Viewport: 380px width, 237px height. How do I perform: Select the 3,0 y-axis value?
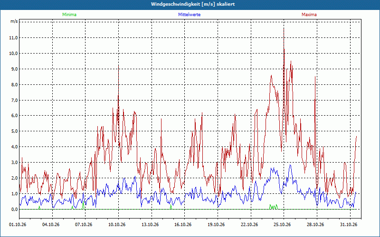coord(14,163)
